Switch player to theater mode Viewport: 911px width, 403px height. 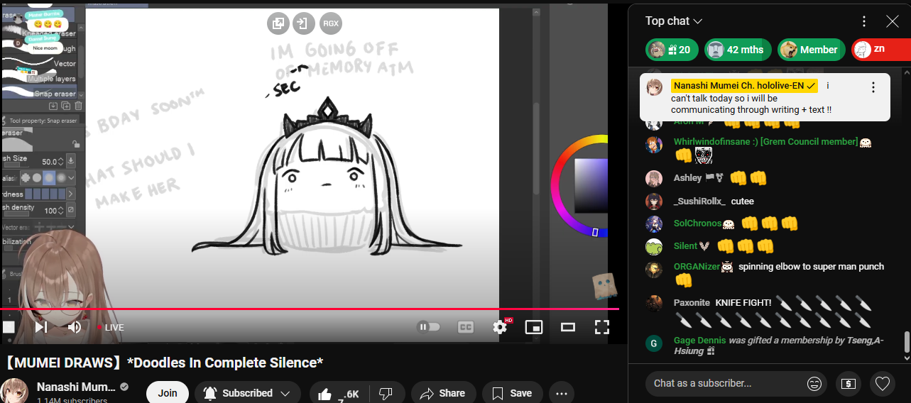tap(567, 327)
